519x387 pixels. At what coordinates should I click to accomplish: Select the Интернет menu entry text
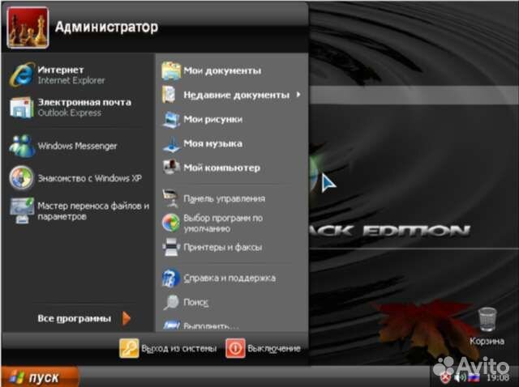click(61, 70)
